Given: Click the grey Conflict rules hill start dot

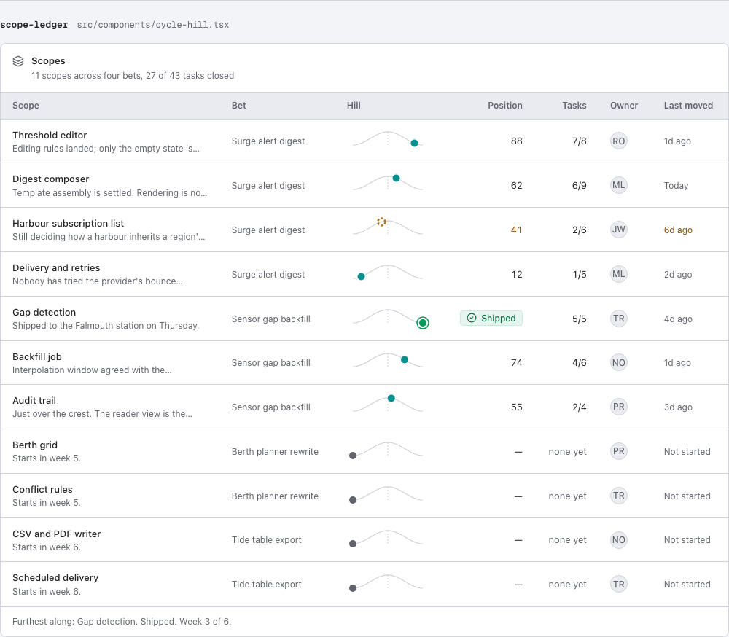Looking at the screenshot, I should [x=353, y=500].
